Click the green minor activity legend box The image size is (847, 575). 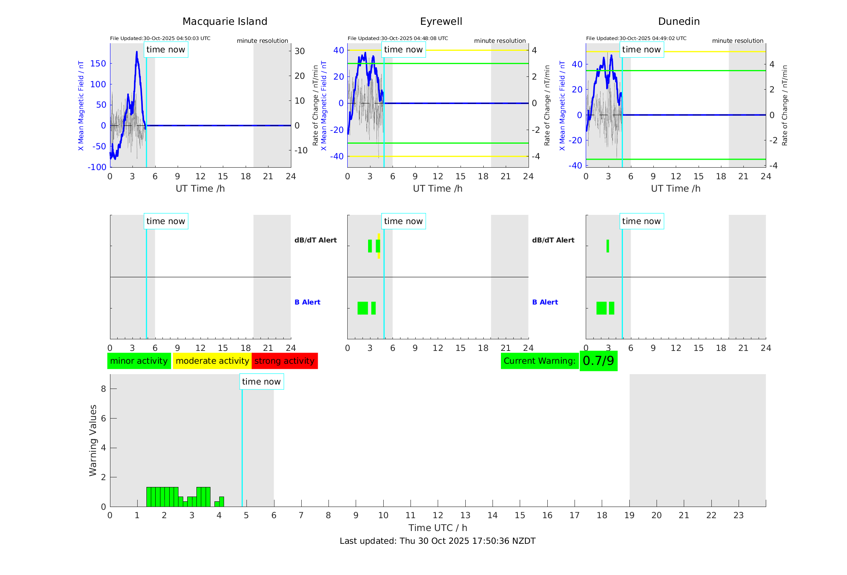[139, 361]
